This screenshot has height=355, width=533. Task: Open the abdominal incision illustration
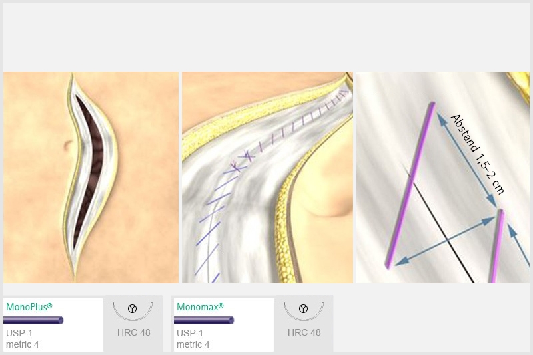tap(91, 177)
